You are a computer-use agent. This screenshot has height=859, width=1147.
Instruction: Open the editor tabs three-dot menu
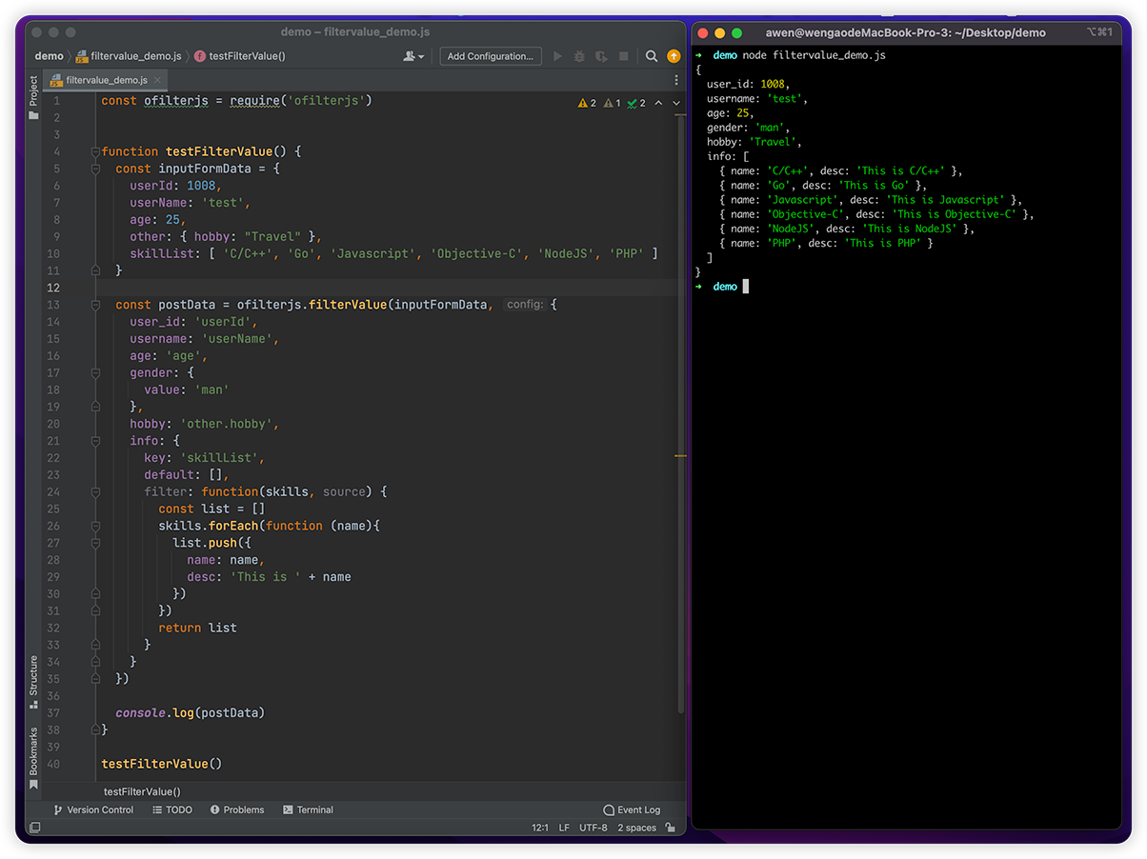pyautogui.click(x=674, y=81)
